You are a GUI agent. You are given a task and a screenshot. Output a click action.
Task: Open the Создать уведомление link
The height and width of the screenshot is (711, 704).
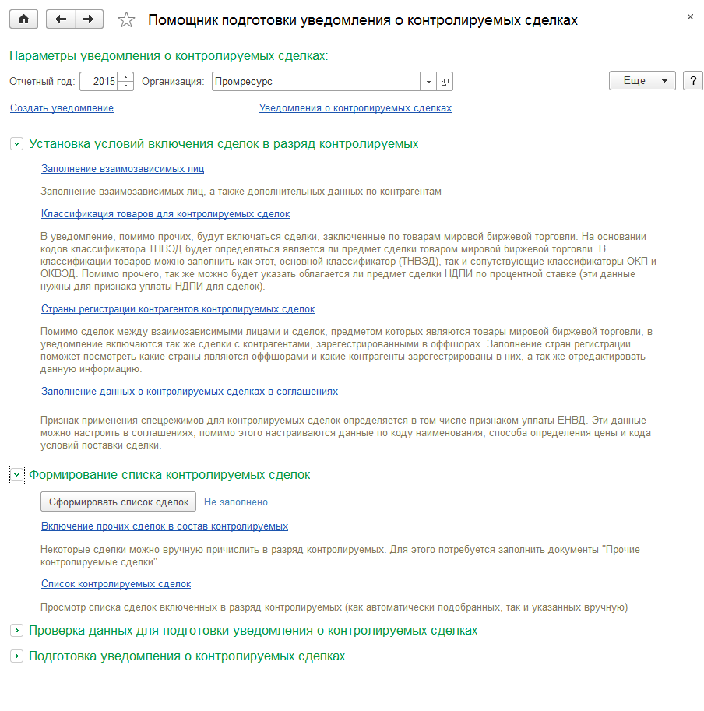(62, 108)
